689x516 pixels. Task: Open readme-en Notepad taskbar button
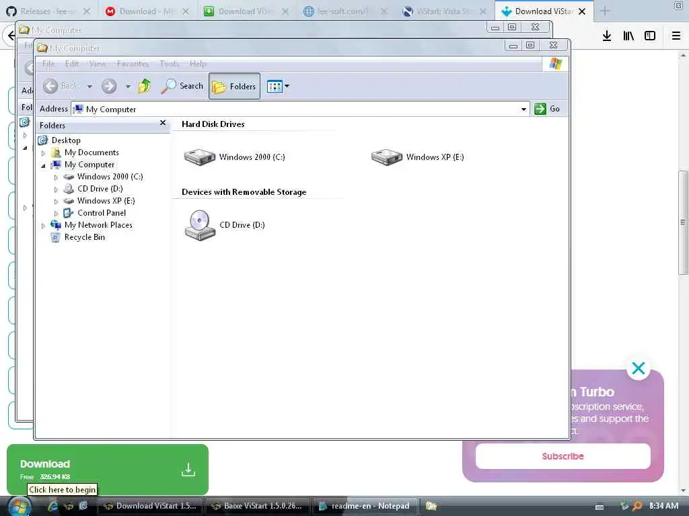(365, 506)
